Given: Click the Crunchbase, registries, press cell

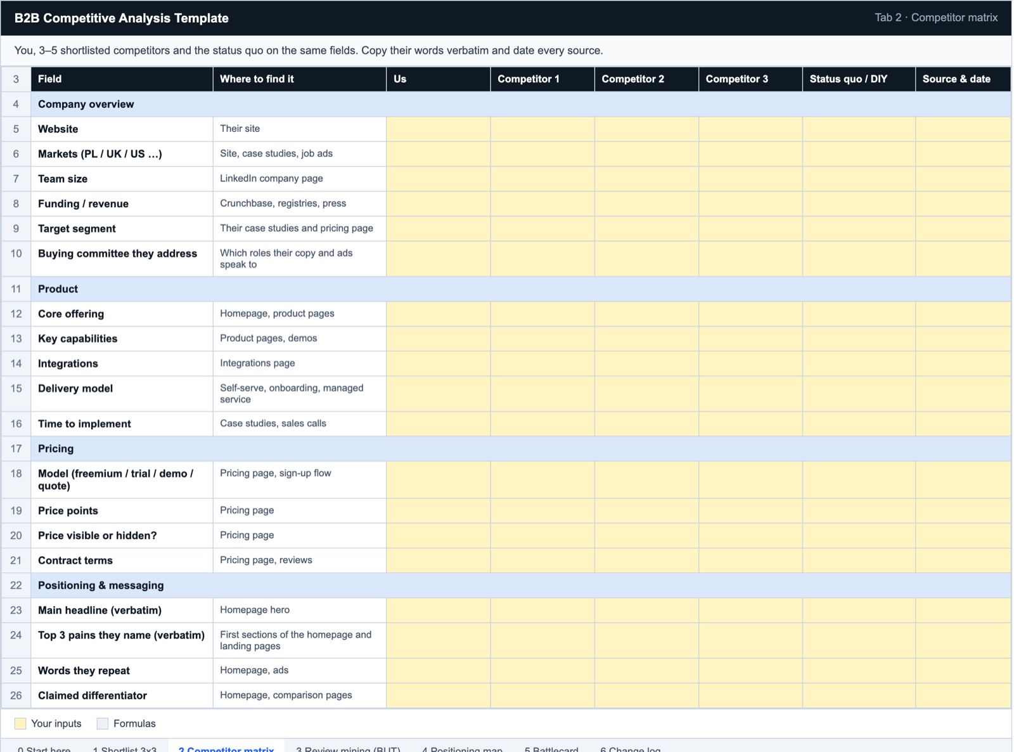Looking at the screenshot, I should point(299,204).
